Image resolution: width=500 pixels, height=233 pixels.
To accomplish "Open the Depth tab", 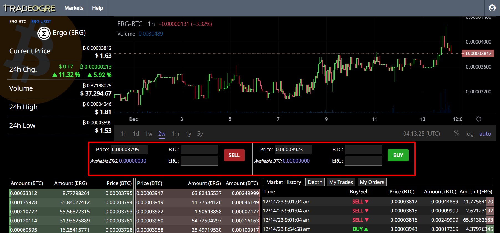I will (x=315, y=182).
